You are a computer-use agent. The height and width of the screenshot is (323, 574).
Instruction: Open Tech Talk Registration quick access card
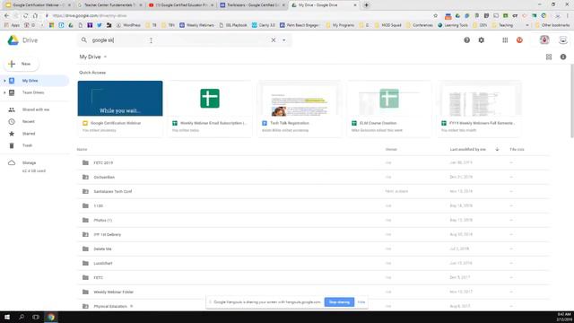point(300,109)
